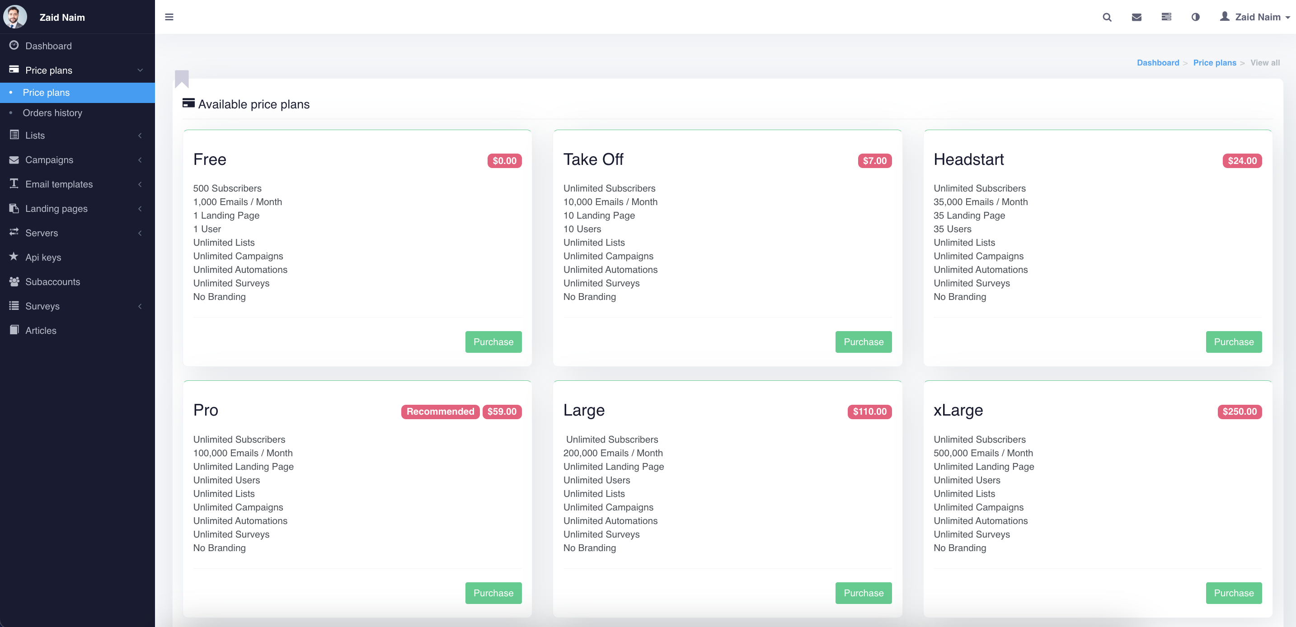
Task: Open the envelope messages icon
Action: point(1136,17)
